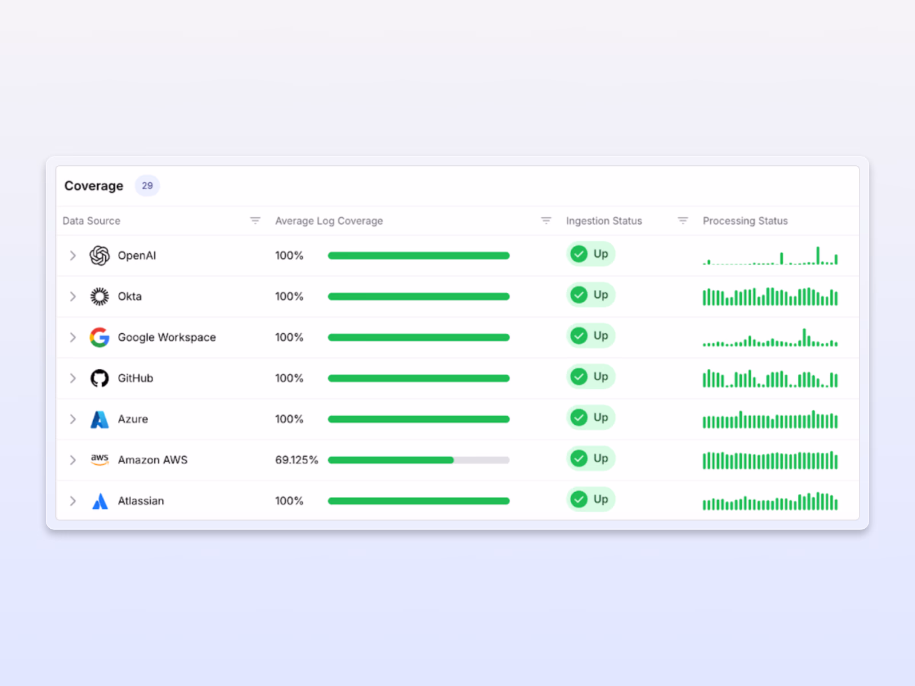Open the Data Source filter
This screenshot has height=686, width=915.
pos(254,220)
